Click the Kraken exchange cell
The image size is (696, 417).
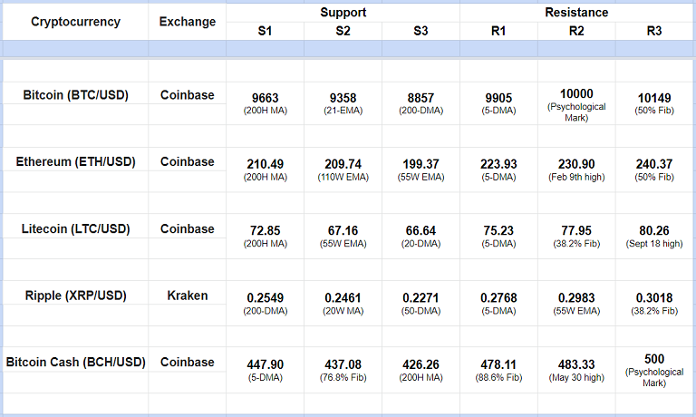pyautogui.click(x=188, y=296)
